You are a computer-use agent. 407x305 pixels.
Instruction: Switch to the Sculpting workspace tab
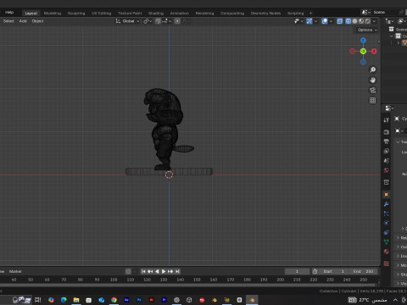[76, 13]
